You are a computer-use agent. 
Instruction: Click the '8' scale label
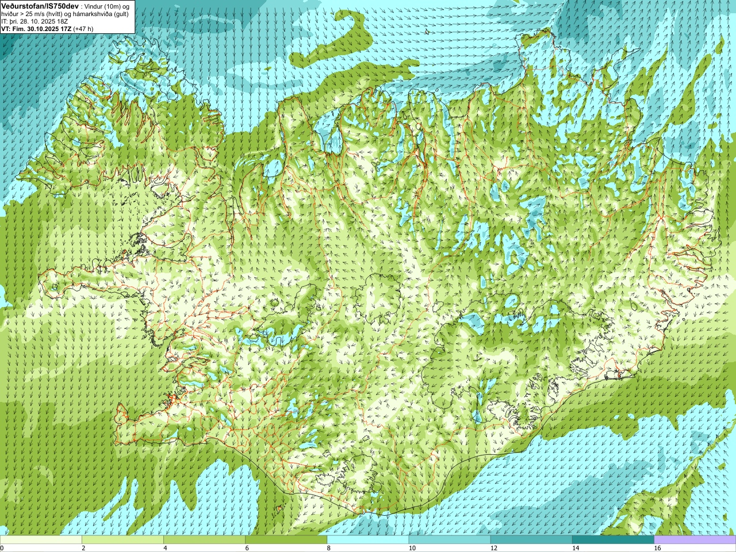pyautogui.click(x=329, y=548)
